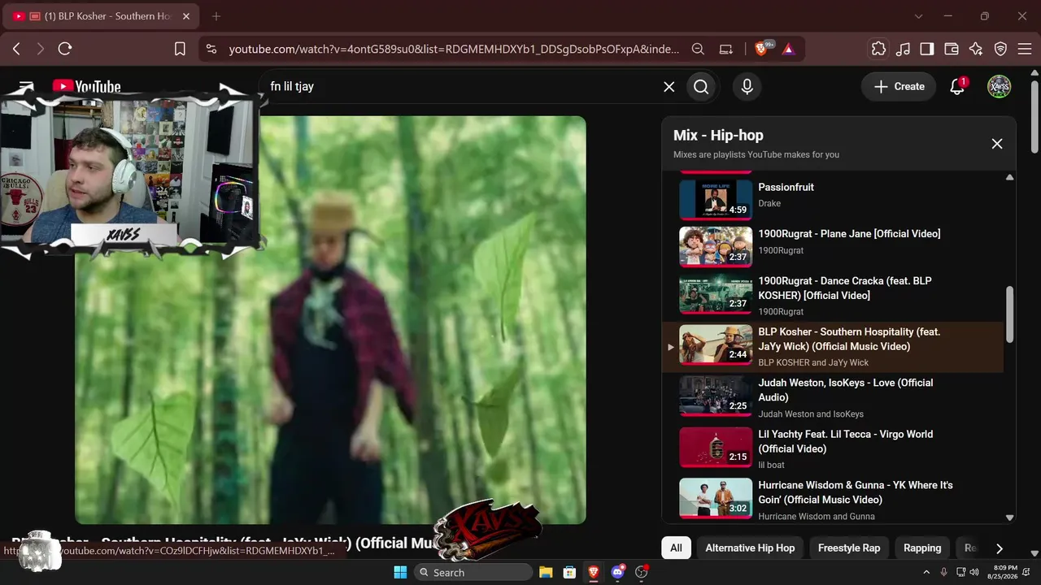The width and height of the screenshot is (1041, 585).
Task: Click the install app icon in address bar
Action: coord(726,49)
